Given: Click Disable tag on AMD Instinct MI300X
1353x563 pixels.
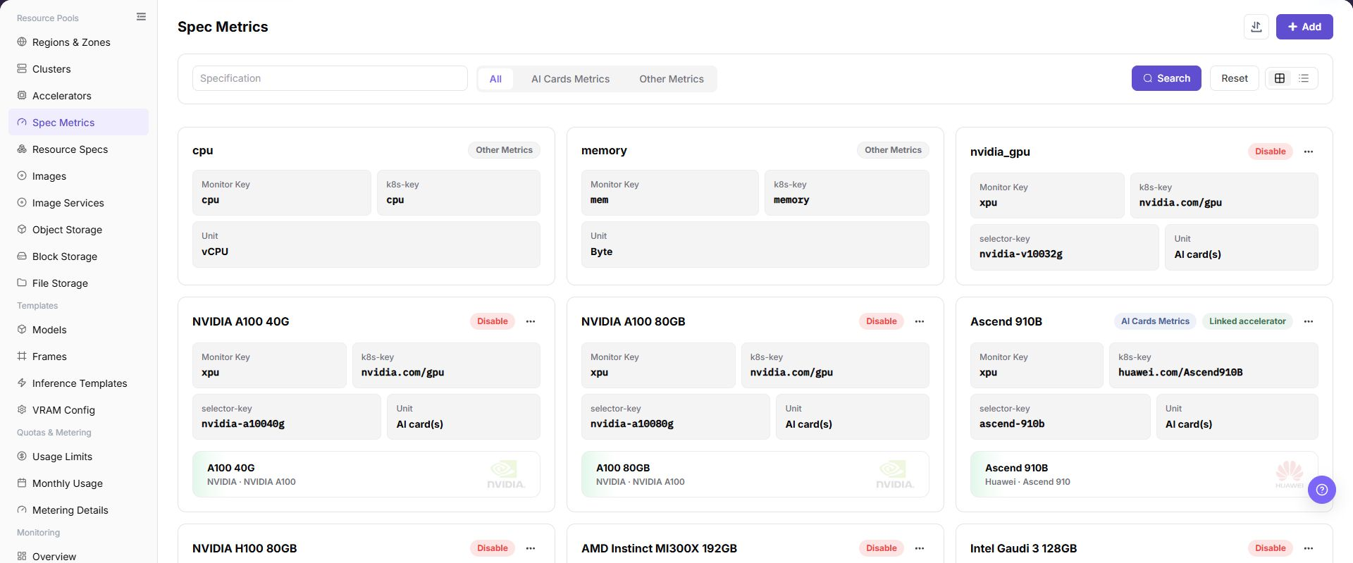Looking at the screenshot, I should 881,548.
